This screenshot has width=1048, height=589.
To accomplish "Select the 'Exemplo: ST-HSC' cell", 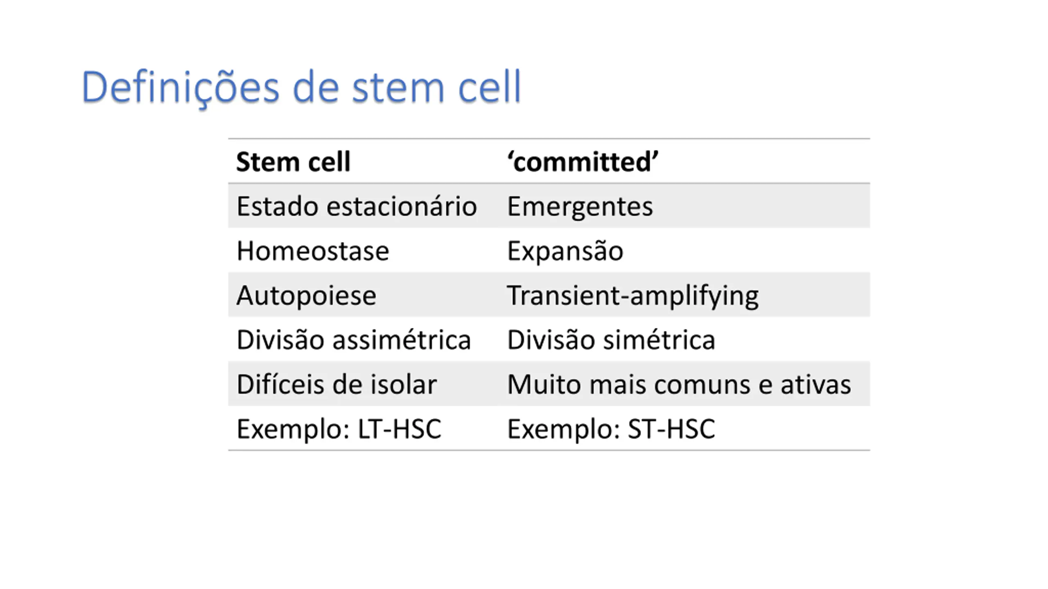I will 684,429.
